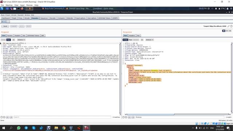Open WhatsApp from the Windows taskbar
The image size is (233, 131).
coord(19,128)
